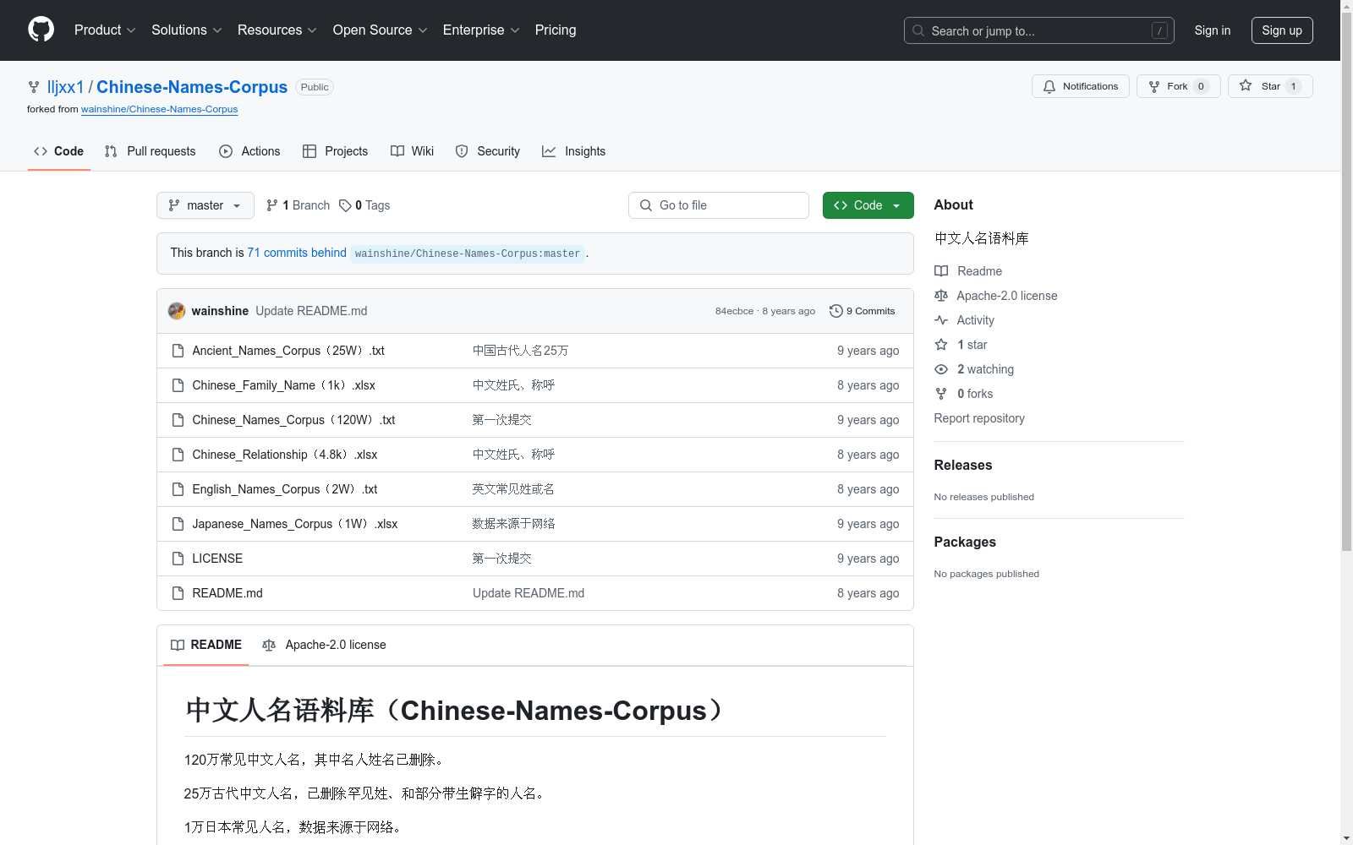Open the 9 Commits history link
Screen dimensions: 1353x845
point(863,311)
